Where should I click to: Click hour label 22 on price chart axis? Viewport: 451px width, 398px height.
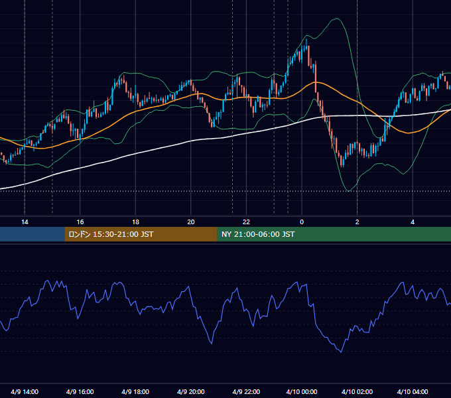click(x=247, y=222)
